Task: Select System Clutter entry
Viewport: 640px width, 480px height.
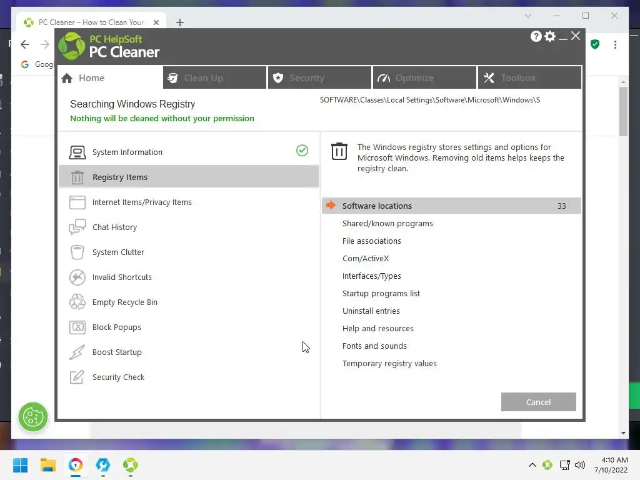Action: click(189, 252)
